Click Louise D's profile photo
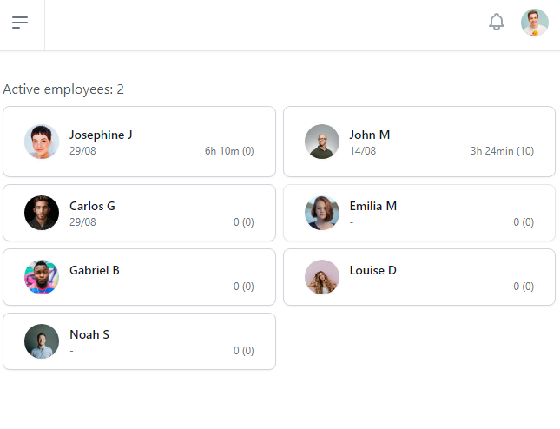The image size is (560, 429). click(322, 277)
